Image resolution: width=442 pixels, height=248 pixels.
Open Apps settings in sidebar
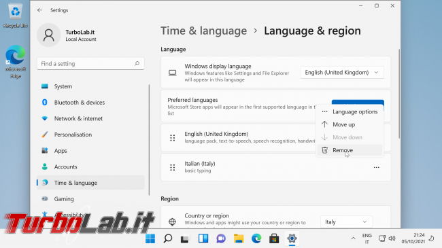click(x=90, y=150)
